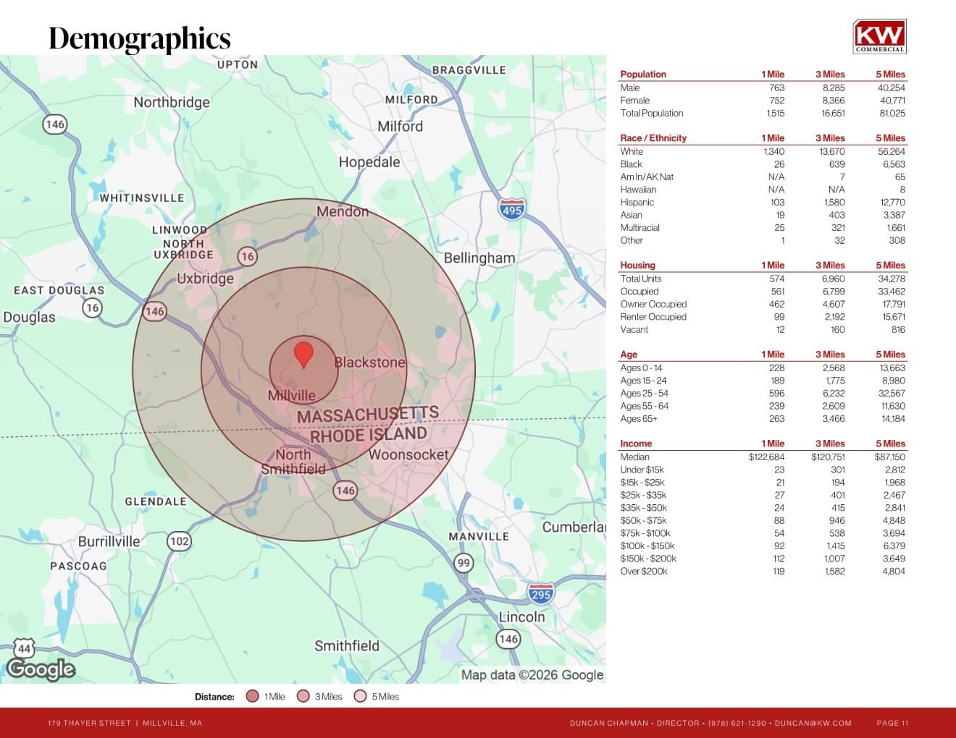This screenshot has width=956, height=738.
Task: Click the Bellingham label on the map
Action: pos(479,258)
